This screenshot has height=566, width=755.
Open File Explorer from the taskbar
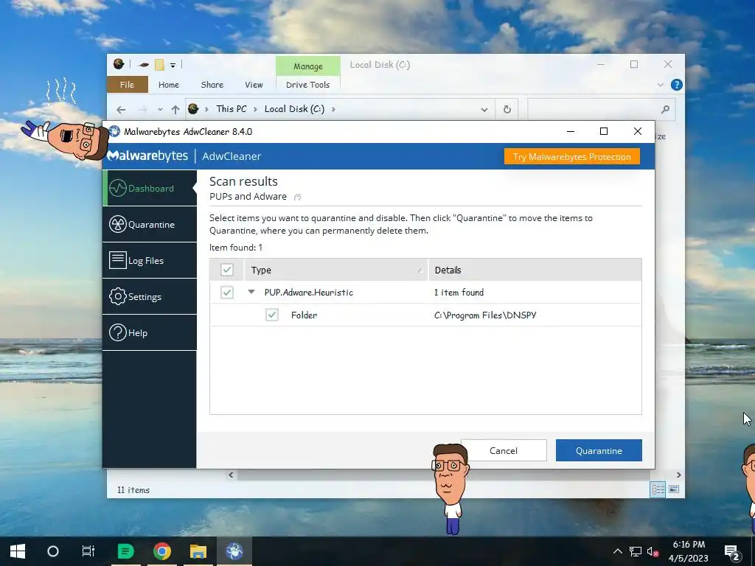tap(198, 551)
